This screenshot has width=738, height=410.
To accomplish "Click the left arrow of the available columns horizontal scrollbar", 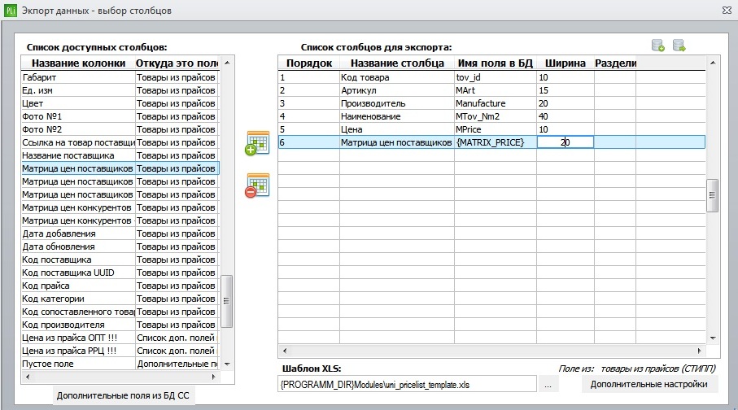I will (28, 377).
